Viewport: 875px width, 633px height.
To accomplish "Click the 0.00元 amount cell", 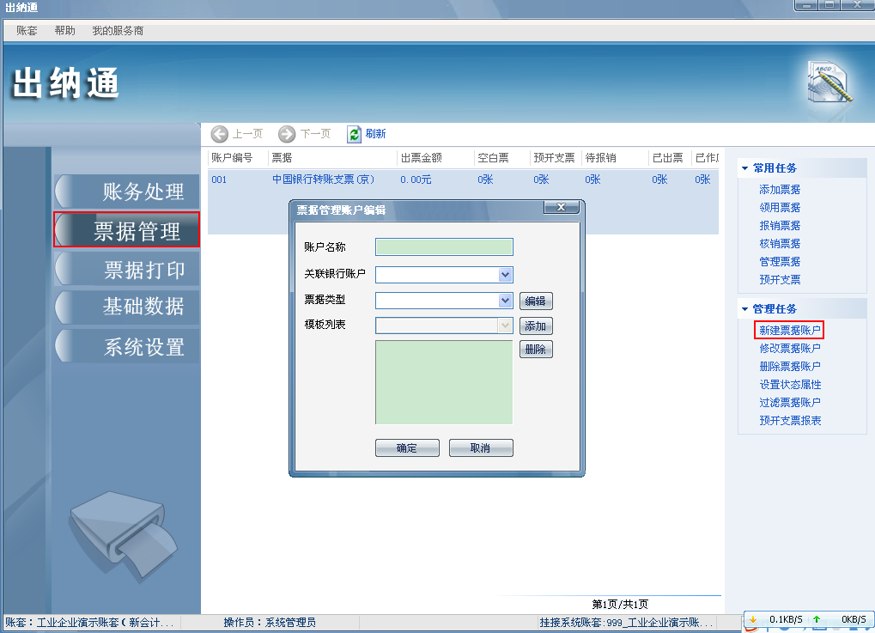I will [x=416, y=180].
